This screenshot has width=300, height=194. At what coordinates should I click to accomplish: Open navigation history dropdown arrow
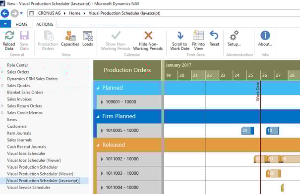(21, 13)
